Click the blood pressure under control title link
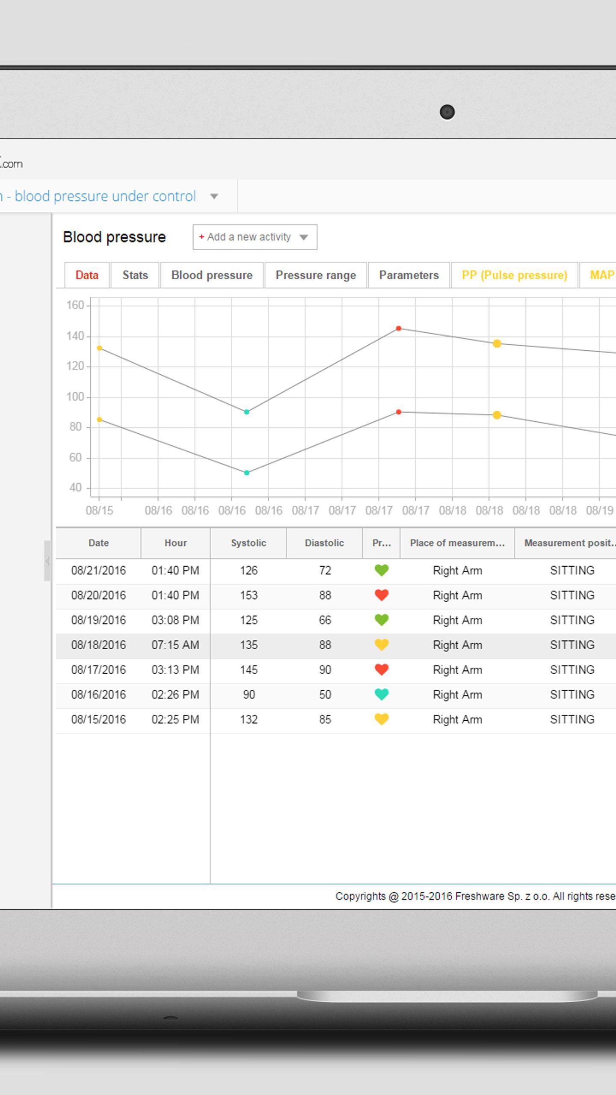This screenshot has width=616, height=1095. tap(98, 196)
